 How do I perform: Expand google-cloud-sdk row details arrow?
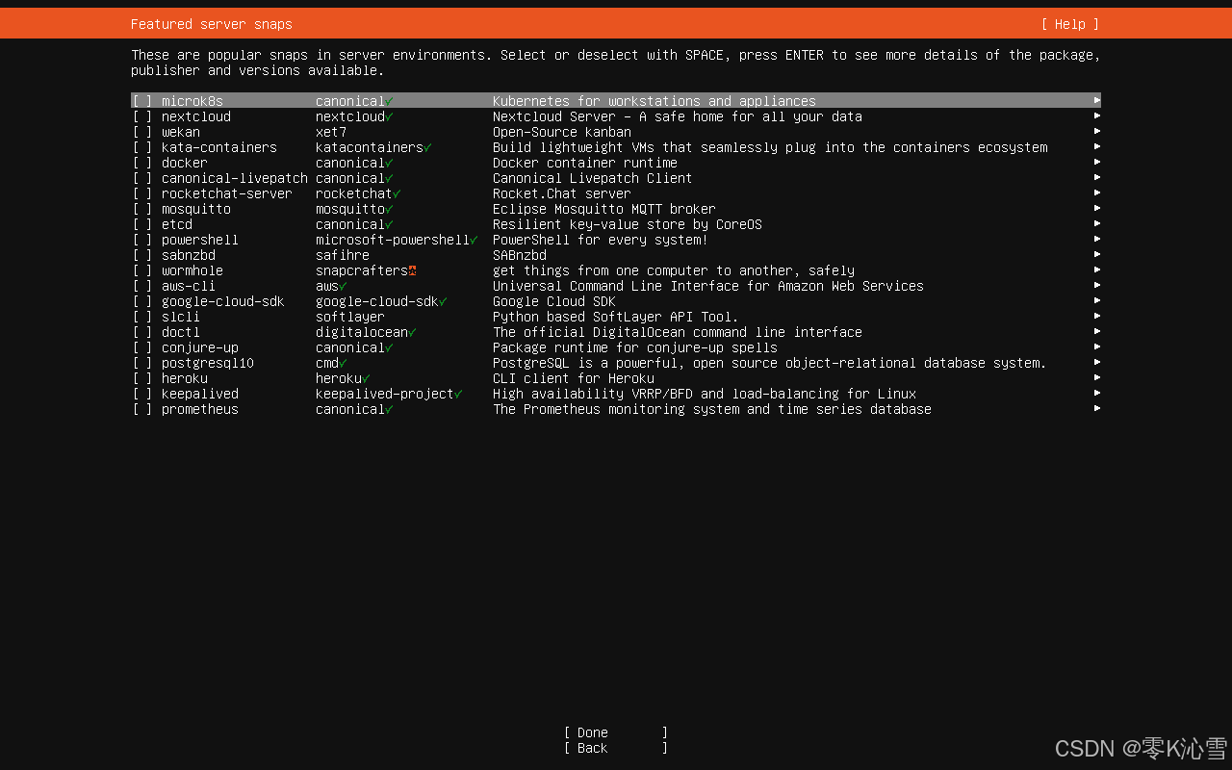(x=1097, y=300)
